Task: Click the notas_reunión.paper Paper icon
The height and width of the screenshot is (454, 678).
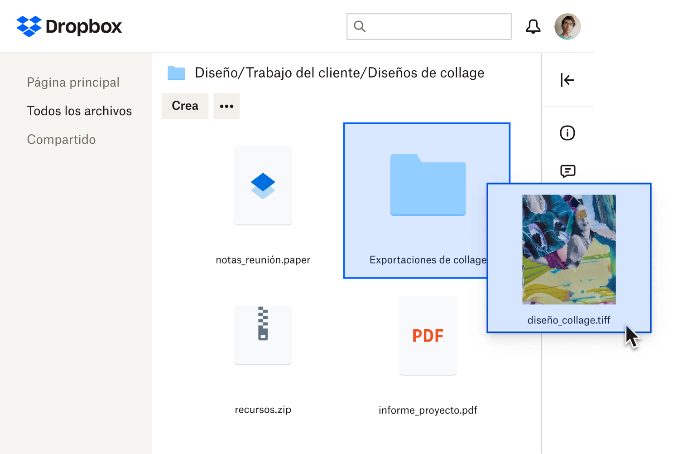Action: [263, 185]
